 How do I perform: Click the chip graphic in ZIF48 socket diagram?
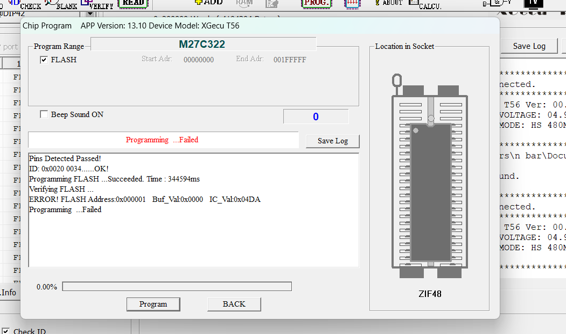coord(431,192)
